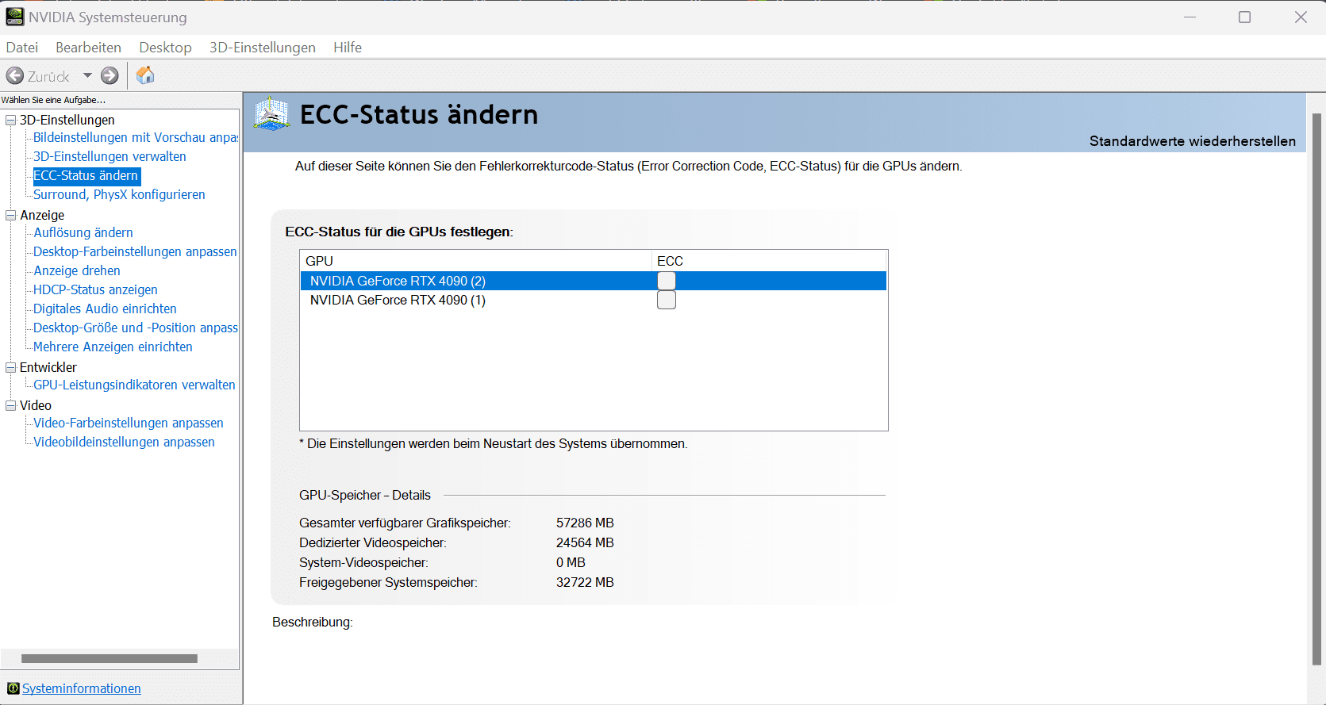The height and width of the screenshot is (705, 1326).
Task: Maximize the NVIDIA Systemsteuerung window
Action: pyautogui.click(x=1245, y=17)
